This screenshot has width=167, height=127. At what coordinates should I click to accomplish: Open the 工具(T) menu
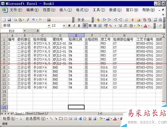pyautogui.click(x=99, y=10)
